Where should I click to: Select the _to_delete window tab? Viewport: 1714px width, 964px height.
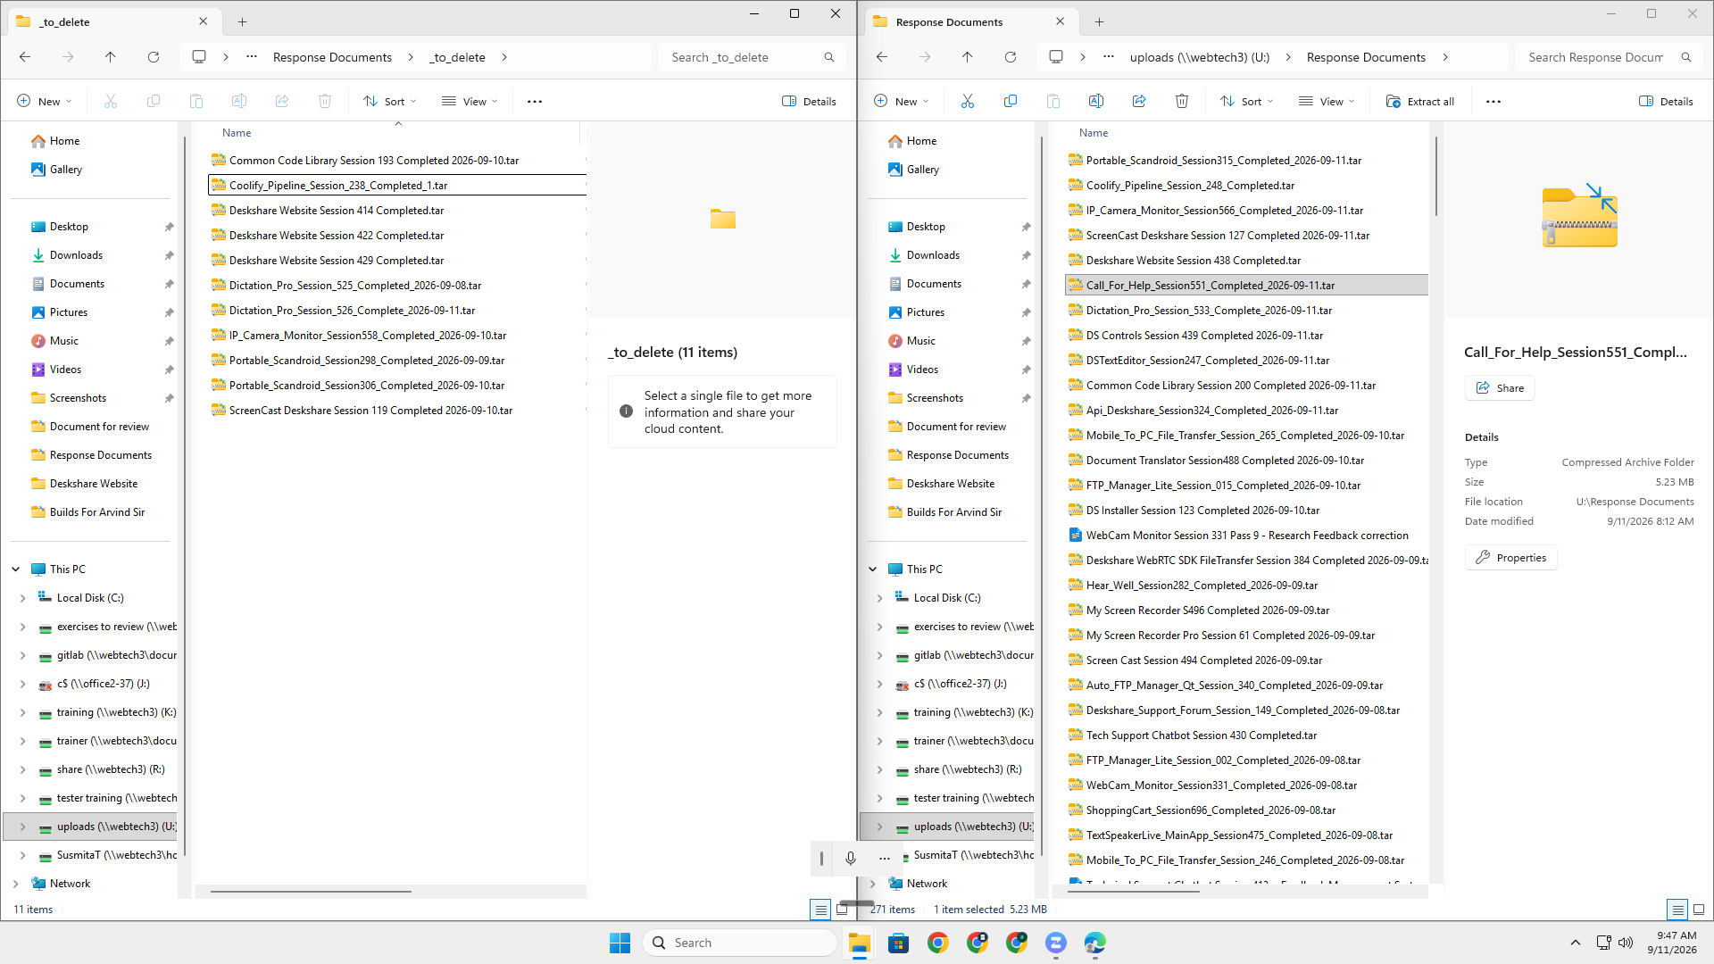[x=112, y=21]
